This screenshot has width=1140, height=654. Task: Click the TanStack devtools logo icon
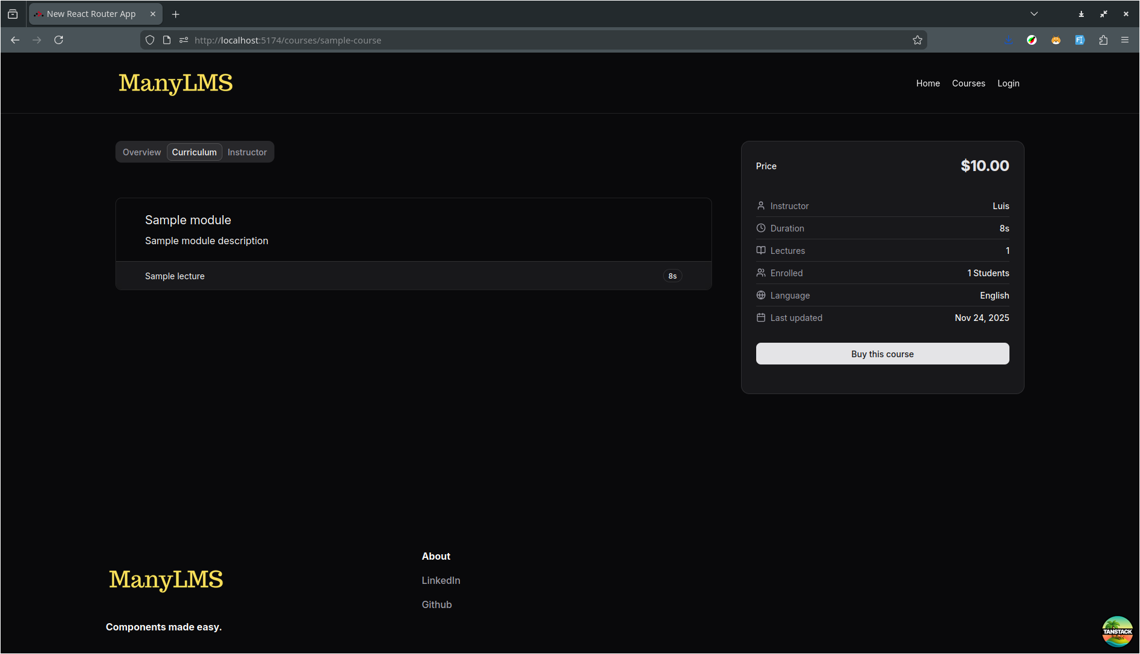pos(1117,631)
